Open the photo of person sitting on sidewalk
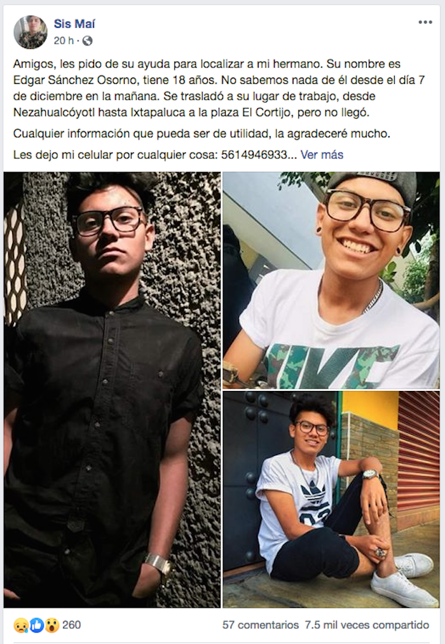 click(331, 500)
